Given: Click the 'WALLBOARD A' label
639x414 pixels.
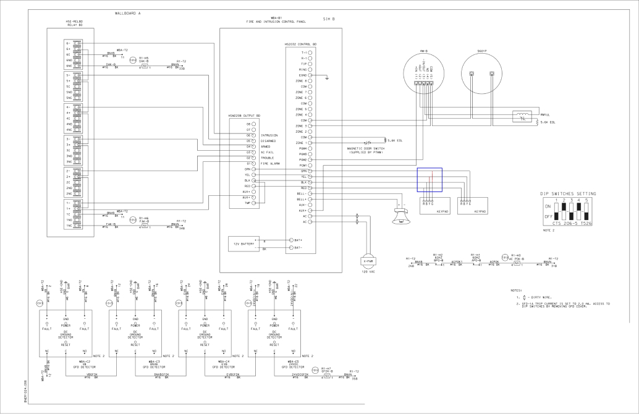Looking at the screenshot, I should click(127, 14).
